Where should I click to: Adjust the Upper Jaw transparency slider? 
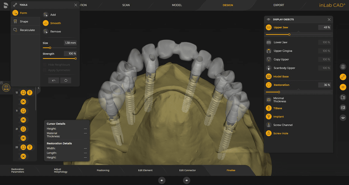[289, 35]
